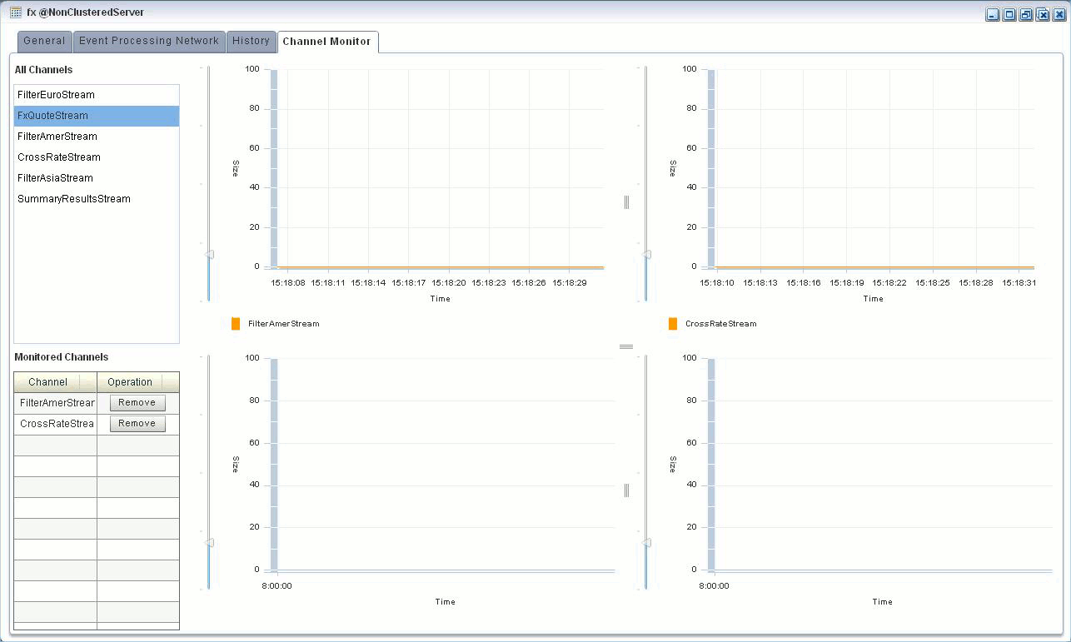This screenshot has width=1071, height=642.
Task: Click the orange CrossRateStream legend swatch
Action: coord(673,324)
